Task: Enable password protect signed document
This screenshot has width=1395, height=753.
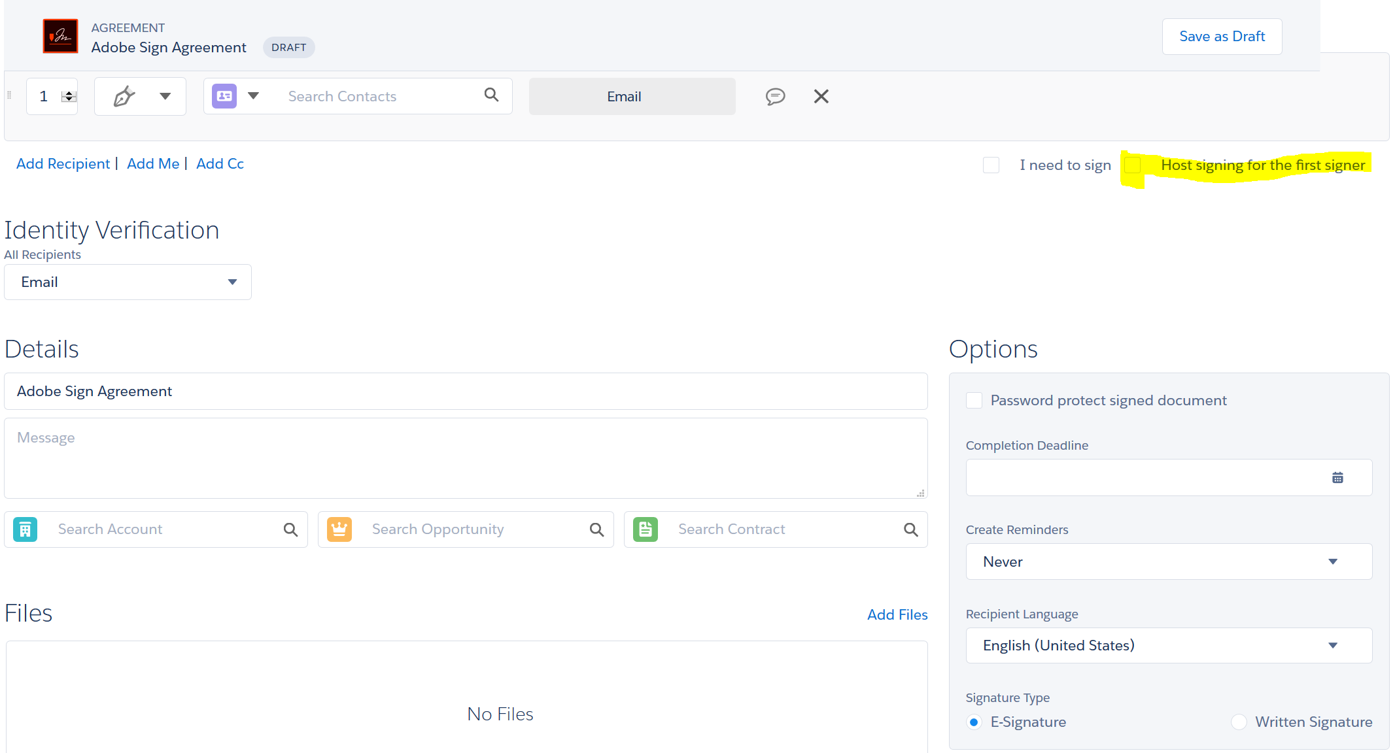Action: point(974,400)
